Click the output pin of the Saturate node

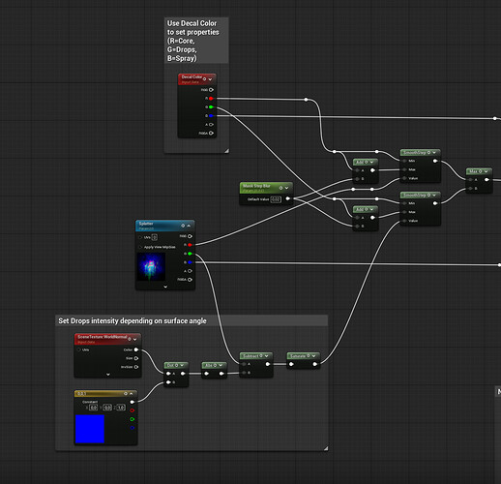(x=315, y=364)
